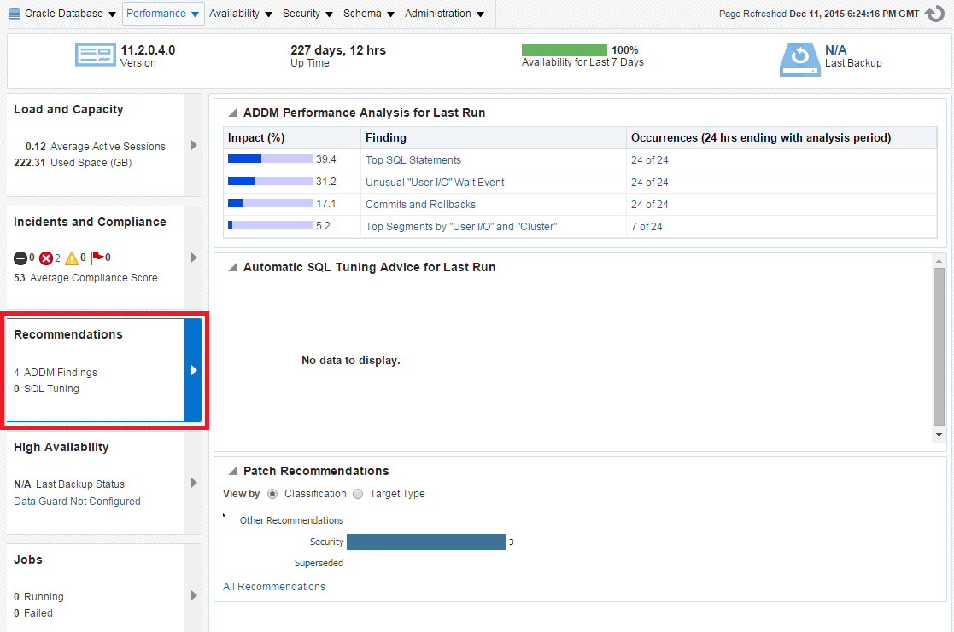Click 24 of 24 for Top SQL Statements
954x632 pixels.
click(649, 159)
